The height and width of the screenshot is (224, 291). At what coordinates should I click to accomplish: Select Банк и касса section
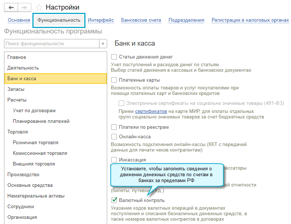[x=56, y=79]
